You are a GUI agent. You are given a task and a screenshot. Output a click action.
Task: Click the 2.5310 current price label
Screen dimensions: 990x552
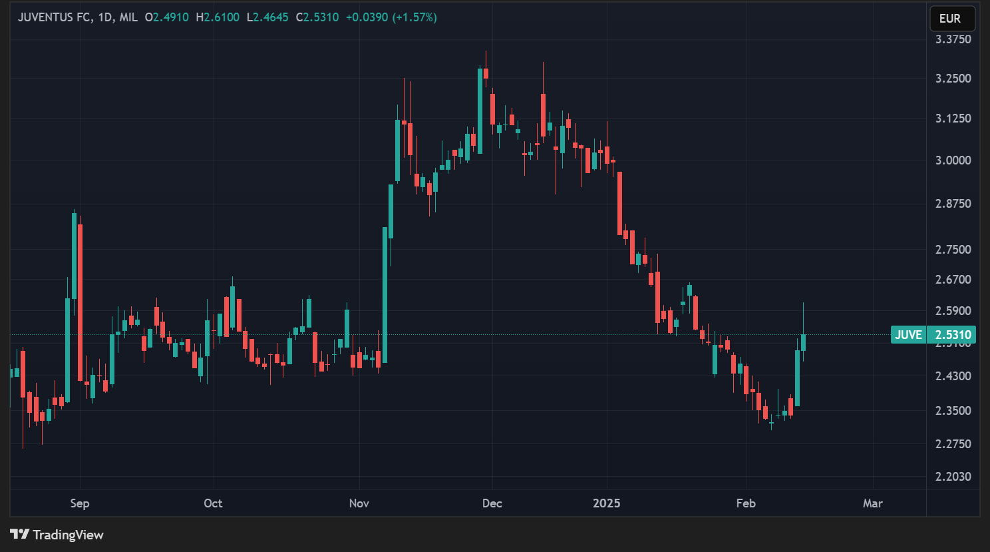tap(953, 335)
